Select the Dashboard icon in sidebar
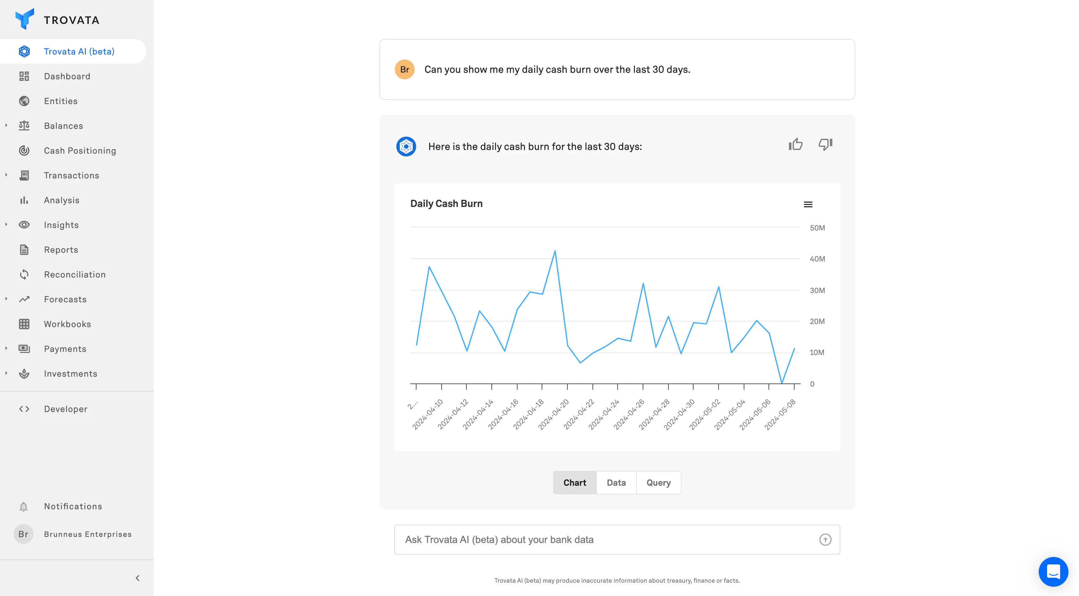Screen dimensions: 1079x596 24,76
